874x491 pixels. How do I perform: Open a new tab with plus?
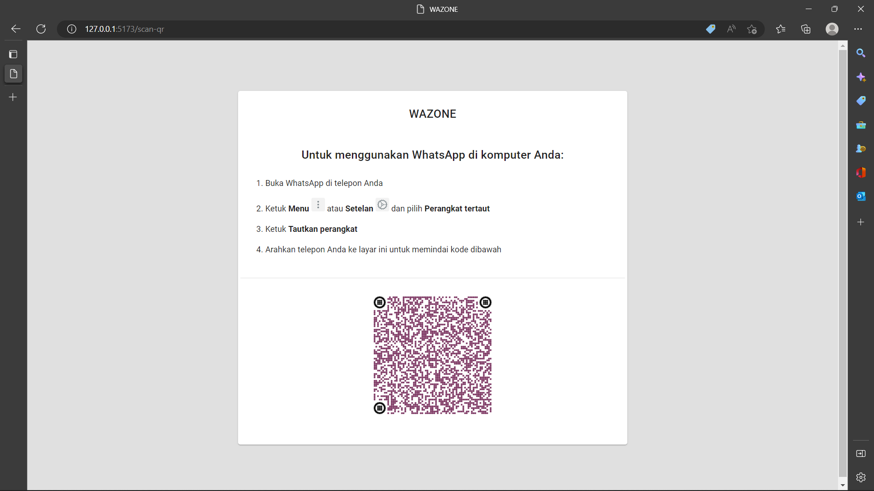point(13,97)
